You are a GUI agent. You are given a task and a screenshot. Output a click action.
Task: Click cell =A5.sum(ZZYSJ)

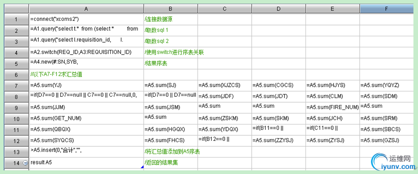[x=279, y=140]
